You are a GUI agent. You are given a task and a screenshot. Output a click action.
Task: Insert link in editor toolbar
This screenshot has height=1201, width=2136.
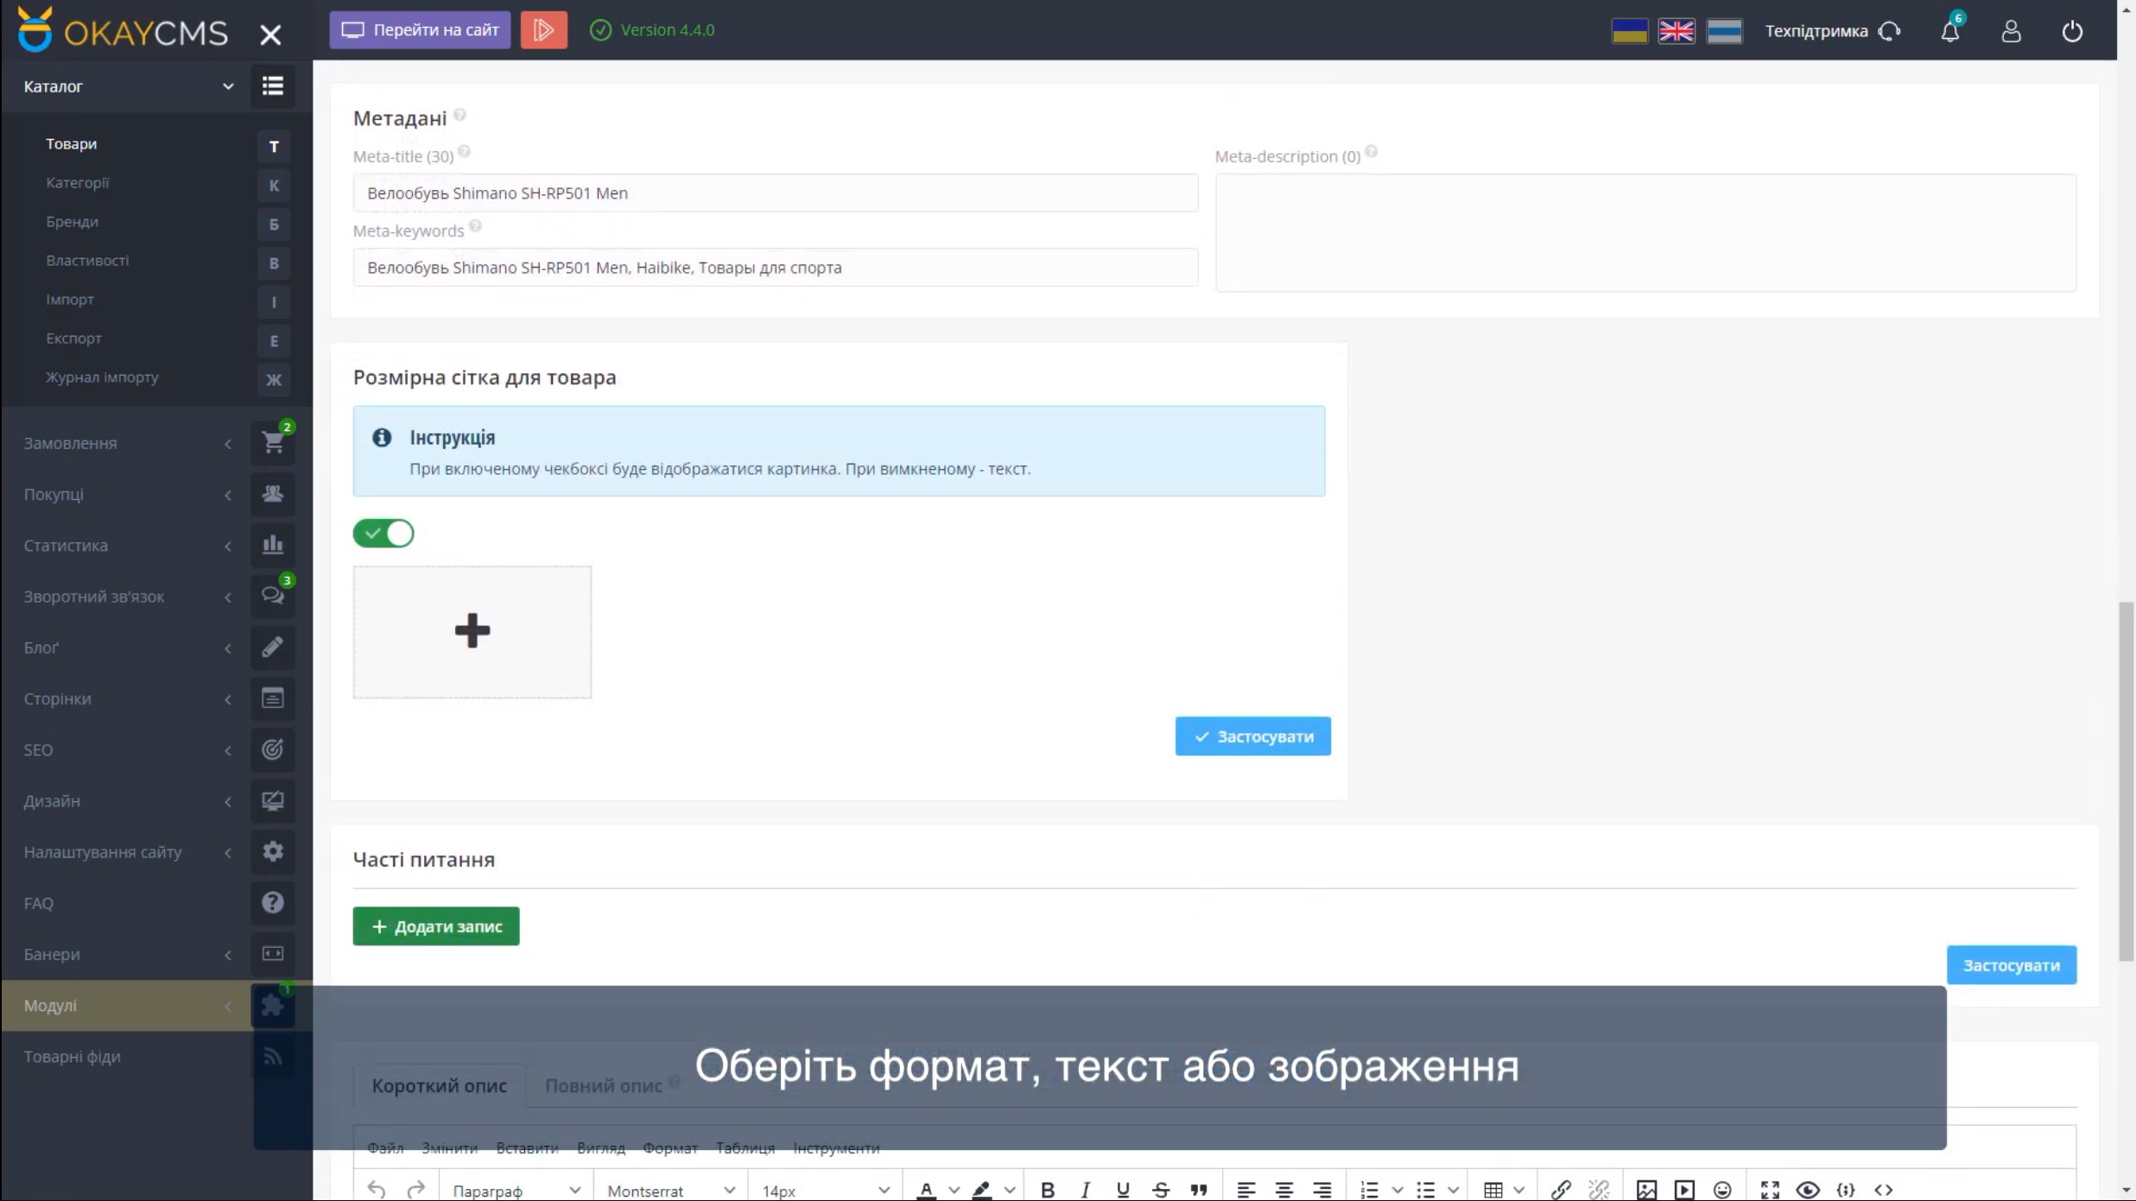(1561, 1190)
